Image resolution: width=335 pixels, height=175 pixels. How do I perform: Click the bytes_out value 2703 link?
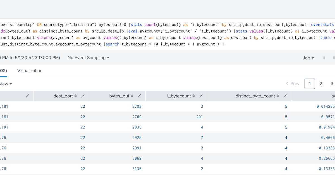click(x=137, y=106)
